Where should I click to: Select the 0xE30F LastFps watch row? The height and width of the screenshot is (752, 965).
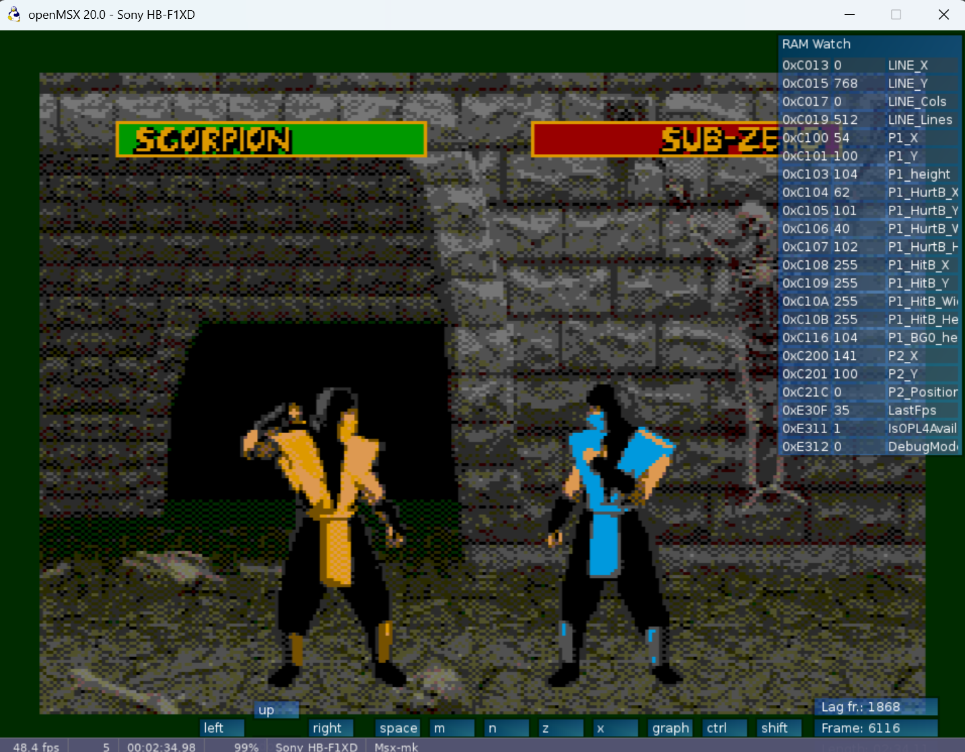869,410
